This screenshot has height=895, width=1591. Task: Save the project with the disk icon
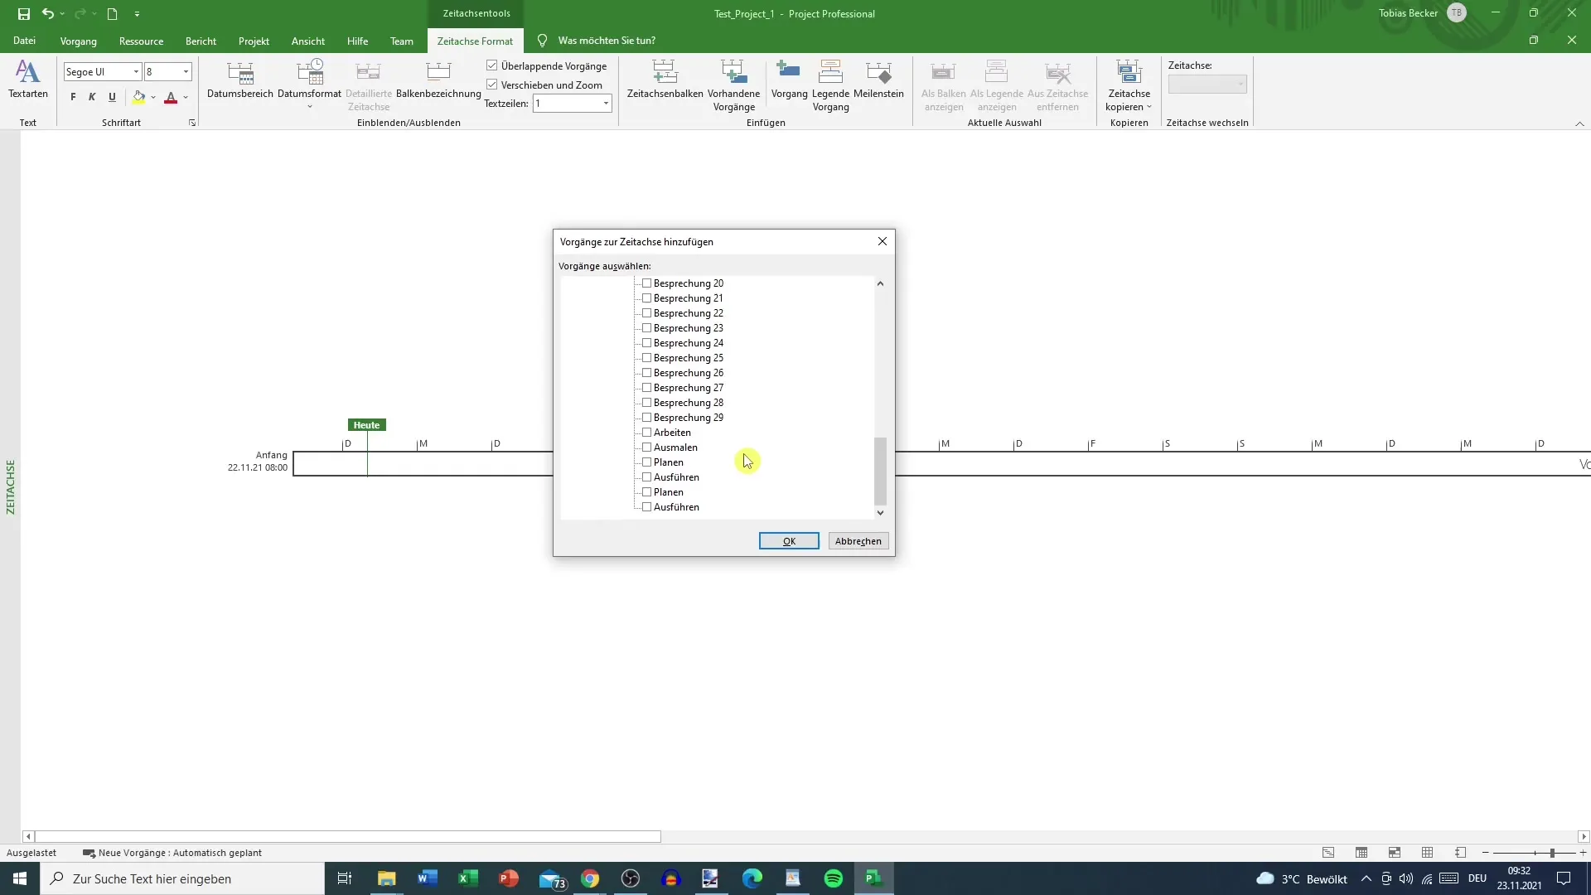24,14
